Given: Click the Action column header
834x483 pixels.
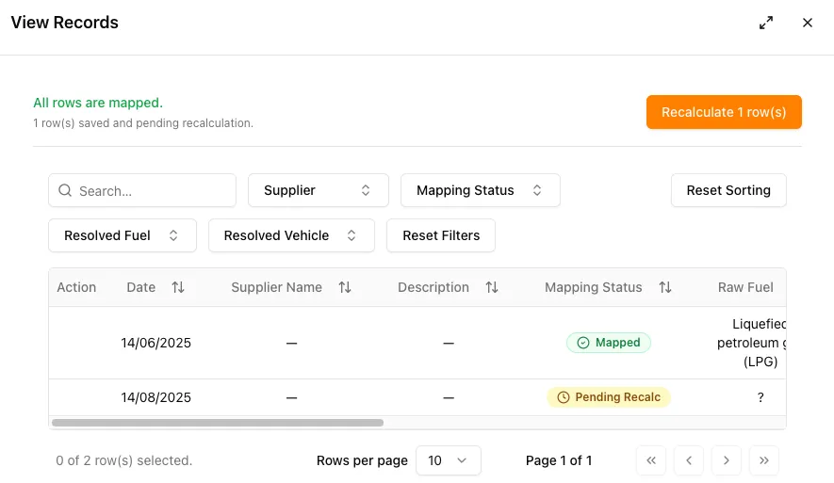Looking at the screenshot, I should pyautogui.click(x=76, y=287).
